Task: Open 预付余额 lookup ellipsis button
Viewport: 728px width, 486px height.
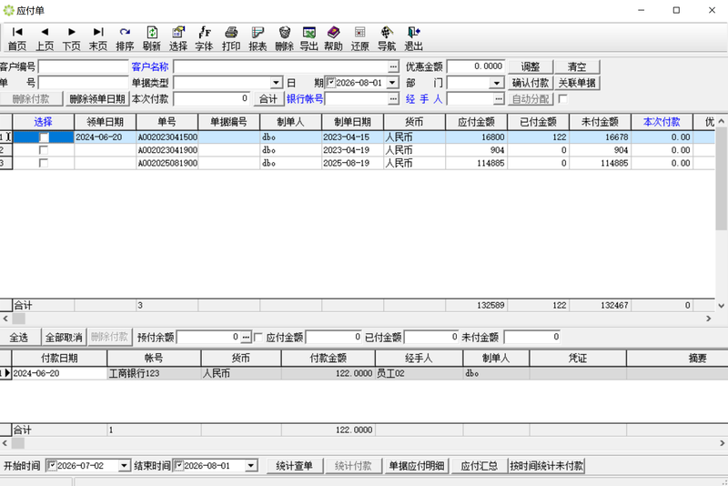Action: 246,337
